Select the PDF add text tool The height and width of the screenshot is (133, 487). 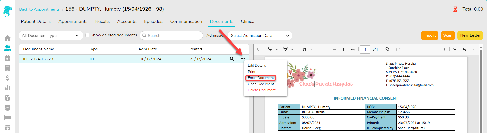(x=304, y=49)
